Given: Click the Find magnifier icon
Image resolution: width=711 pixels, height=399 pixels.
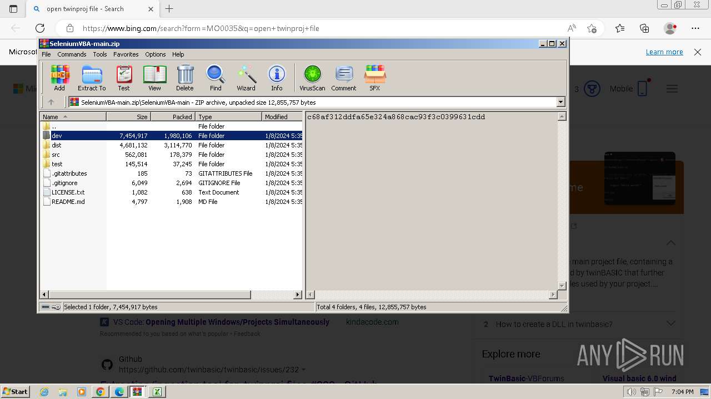Looking at the screenshot, I should 216,78.
